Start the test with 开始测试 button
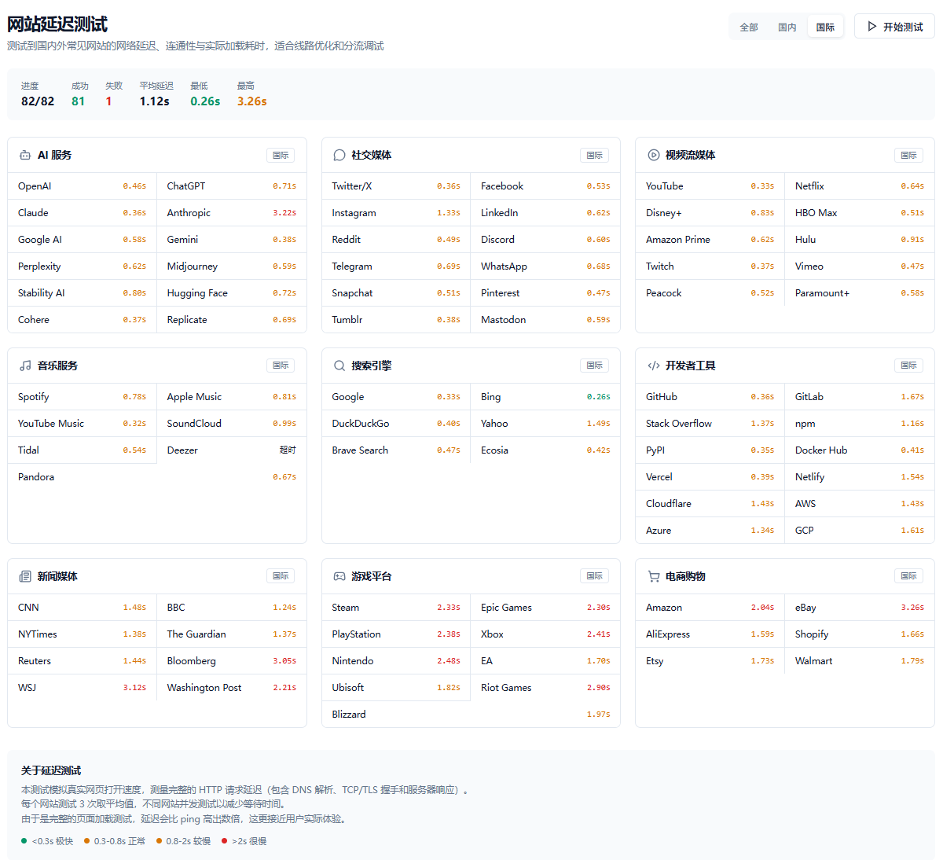Screen dimensions: 943x860 [x=894, y=27]
